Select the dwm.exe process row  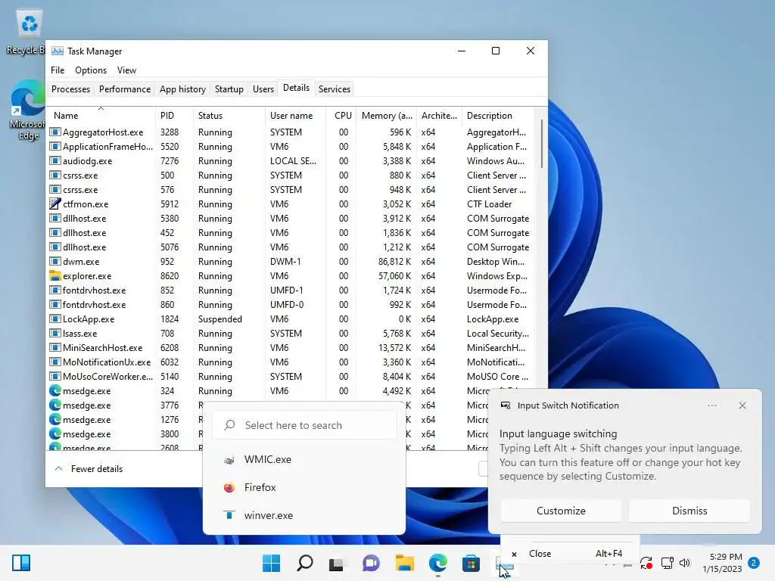[x=291, y=261]
